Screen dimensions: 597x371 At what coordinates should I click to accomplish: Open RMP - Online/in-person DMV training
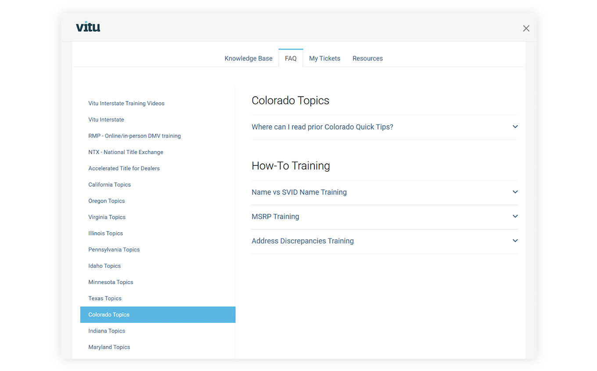click(x=134, y=136)
